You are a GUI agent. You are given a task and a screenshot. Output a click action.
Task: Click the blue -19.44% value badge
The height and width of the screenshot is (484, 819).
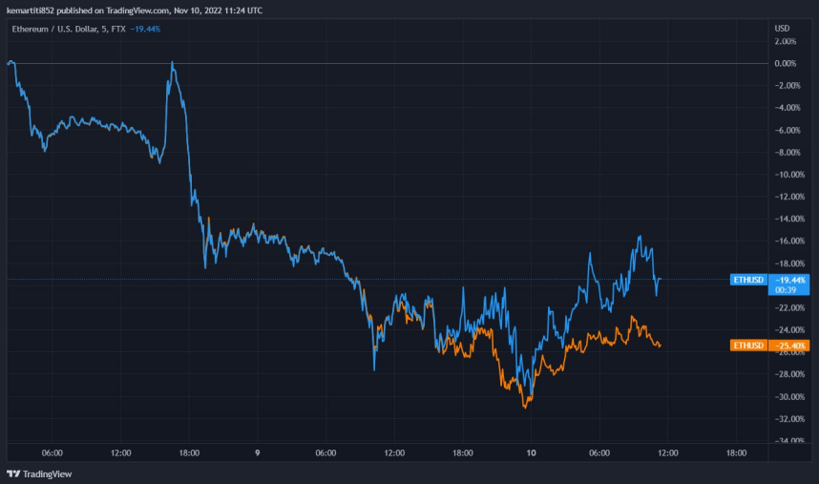(789, 280)
